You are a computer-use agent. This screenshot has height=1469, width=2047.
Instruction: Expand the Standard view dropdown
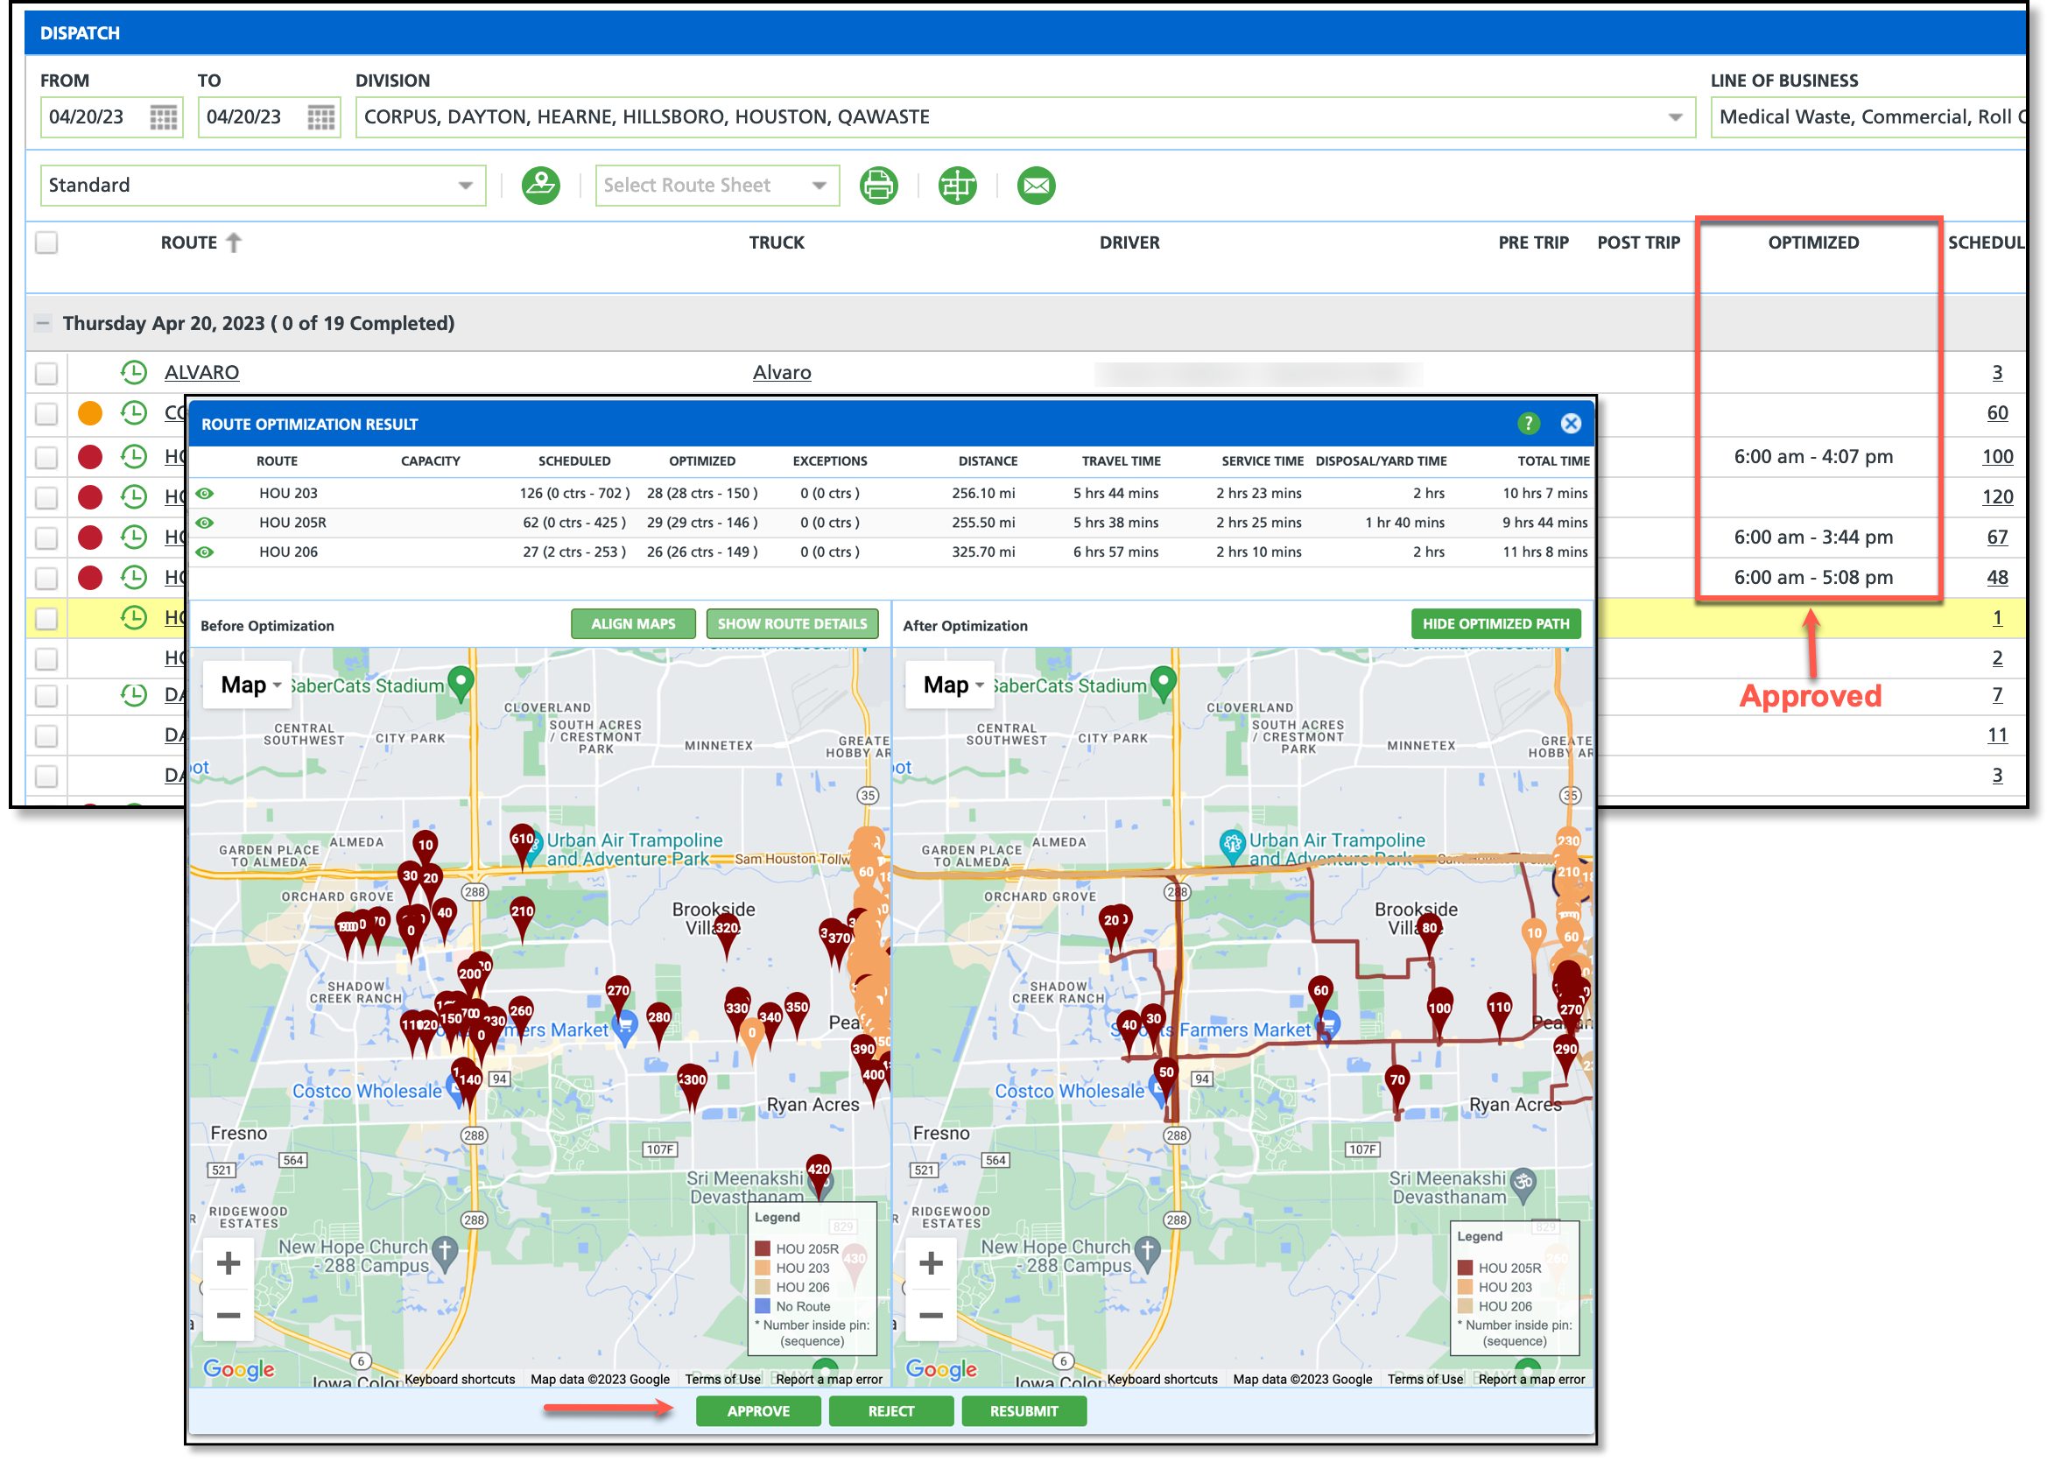465,186
